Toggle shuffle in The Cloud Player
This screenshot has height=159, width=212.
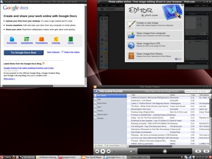198,151
